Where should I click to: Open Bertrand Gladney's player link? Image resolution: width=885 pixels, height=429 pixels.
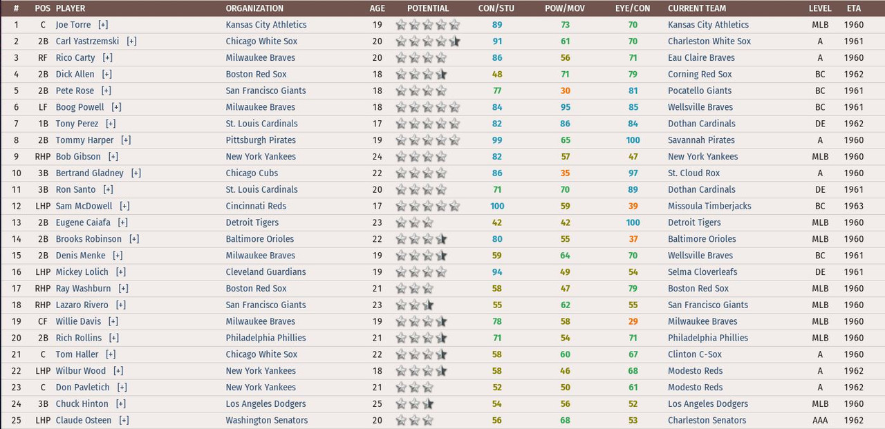tap(90, 173)
